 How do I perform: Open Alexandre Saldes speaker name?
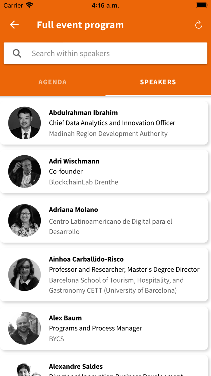coord(76,366)
